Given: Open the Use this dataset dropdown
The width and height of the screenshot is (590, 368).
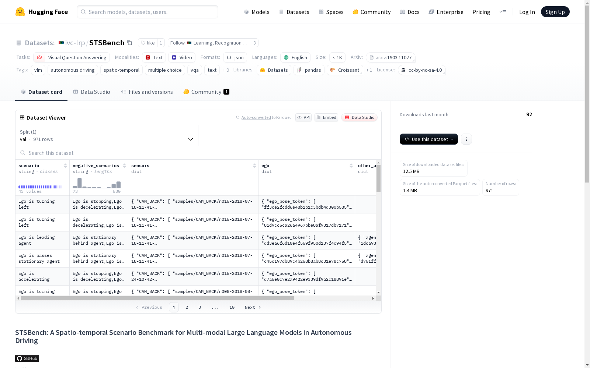Looking at the screenshot, I should click(429, 139).
